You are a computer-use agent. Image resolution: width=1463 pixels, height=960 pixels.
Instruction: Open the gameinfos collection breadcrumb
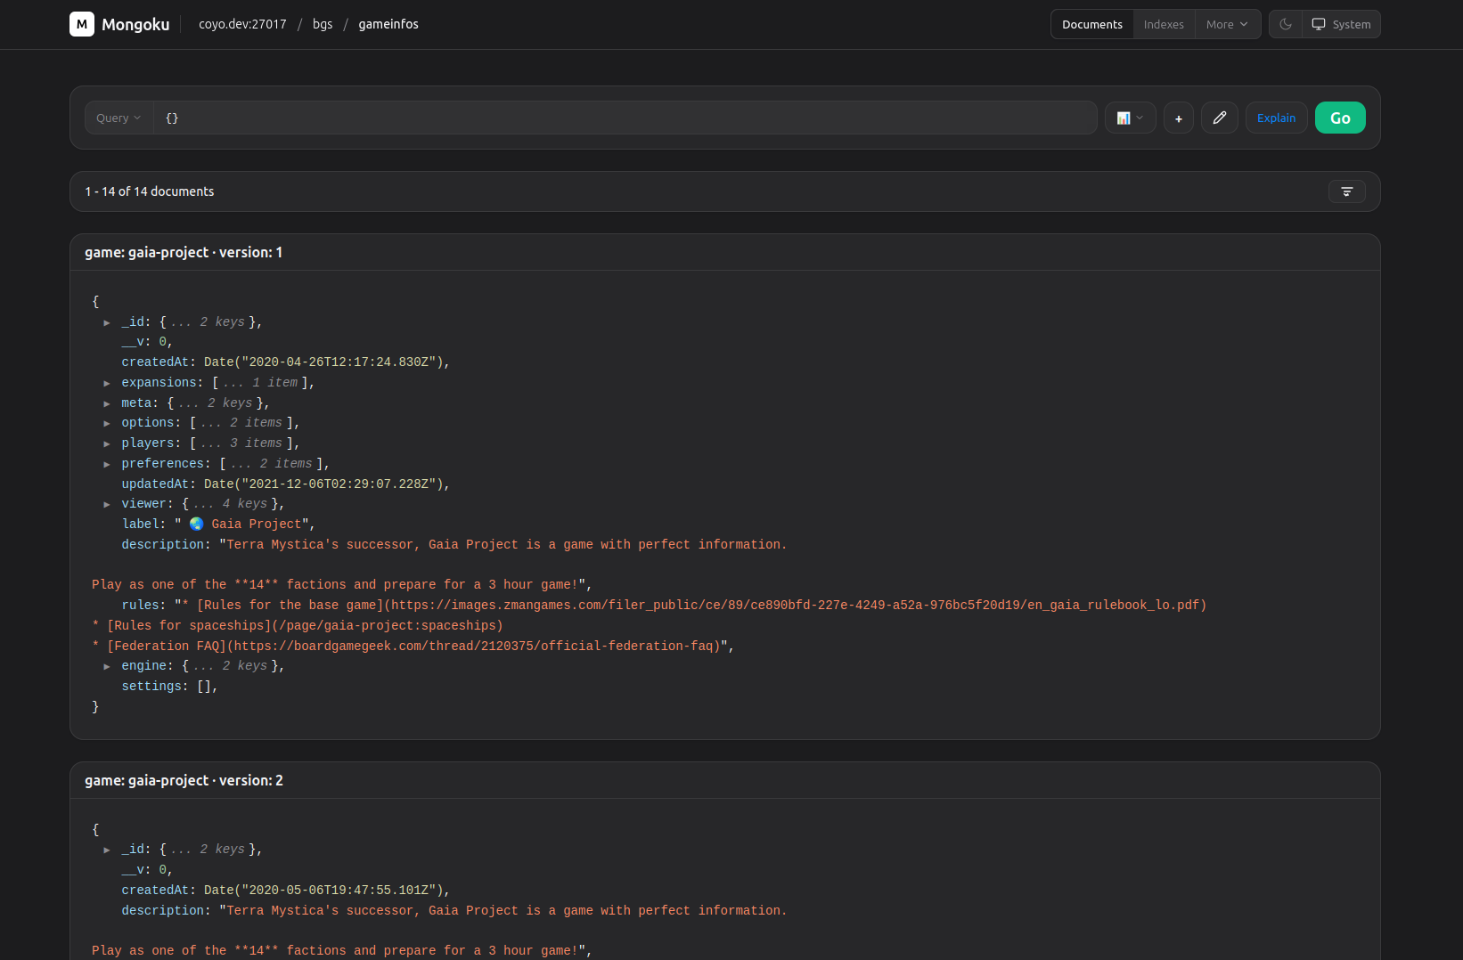pyautogui.click(x=388, y=24)
